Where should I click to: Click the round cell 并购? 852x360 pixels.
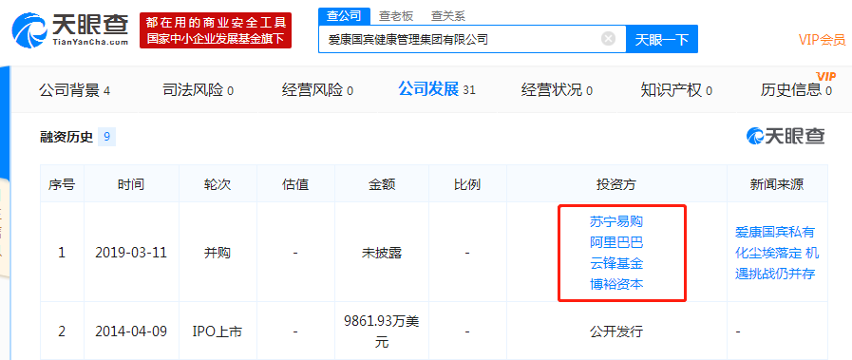tap(218, 253)
